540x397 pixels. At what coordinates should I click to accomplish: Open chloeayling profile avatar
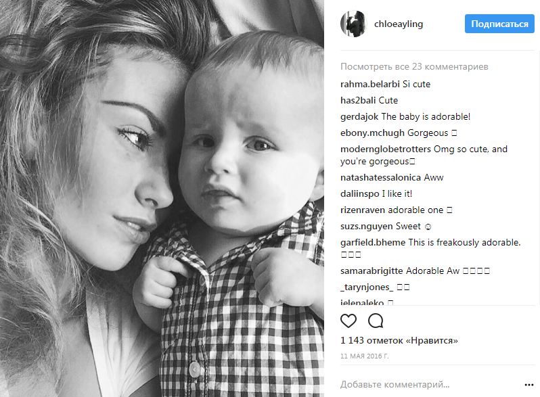pos(353,24)
